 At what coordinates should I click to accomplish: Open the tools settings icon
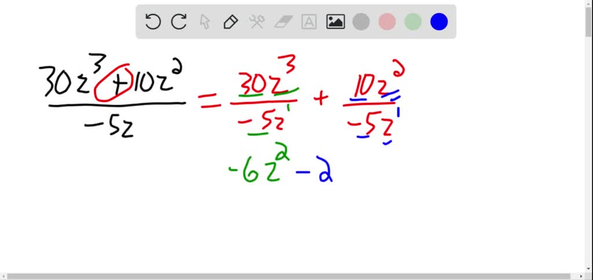point(257,21)
